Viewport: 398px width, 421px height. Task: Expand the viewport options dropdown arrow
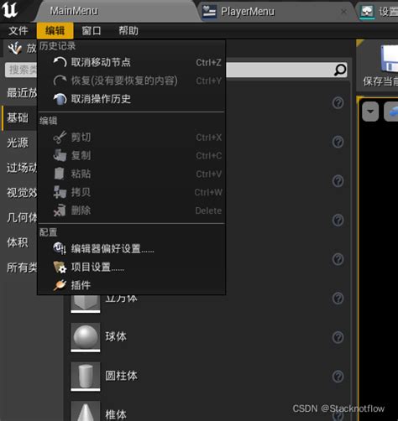point(370,112)
